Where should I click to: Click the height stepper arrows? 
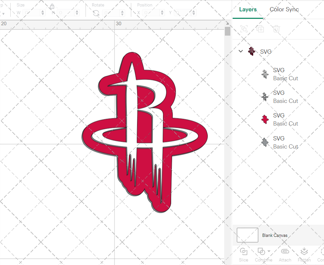pos(77,13)
